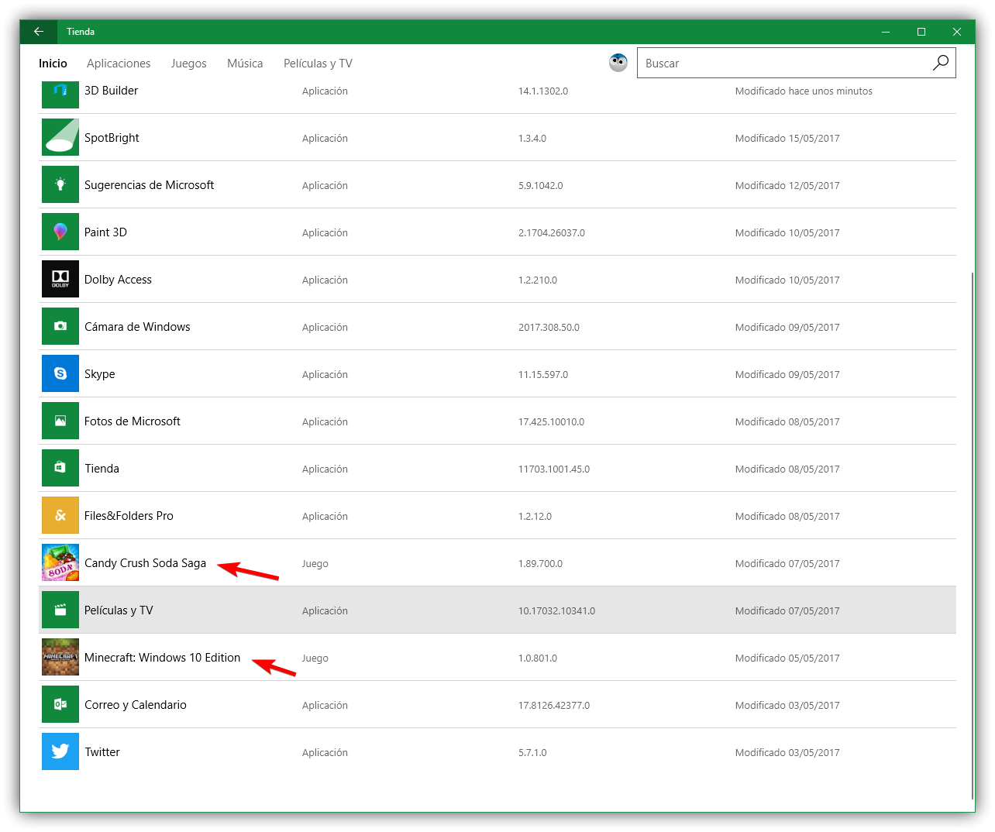Click the Files&Folders Pro icon

[x=60, y=515]
